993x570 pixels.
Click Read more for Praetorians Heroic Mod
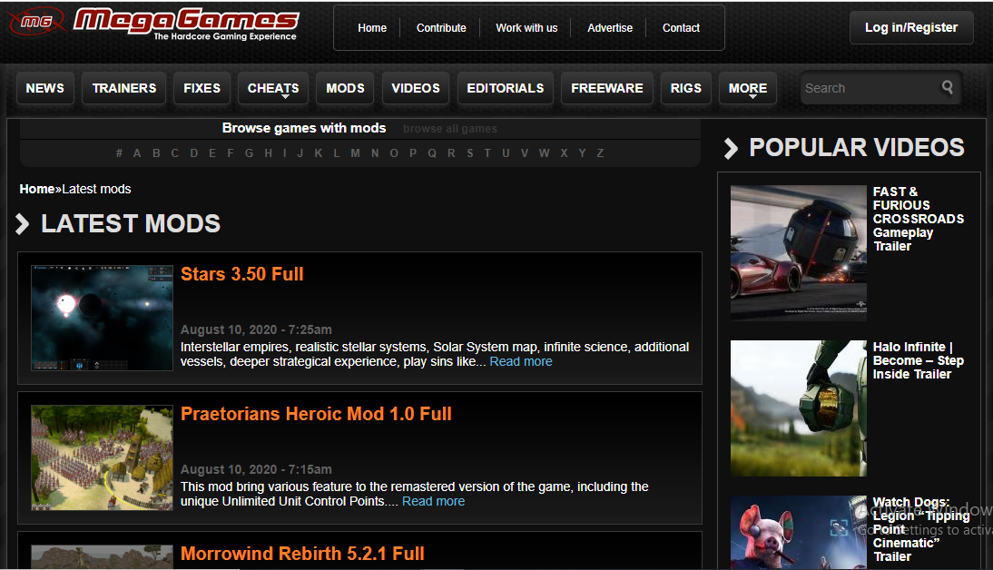(x=433, y=501)
